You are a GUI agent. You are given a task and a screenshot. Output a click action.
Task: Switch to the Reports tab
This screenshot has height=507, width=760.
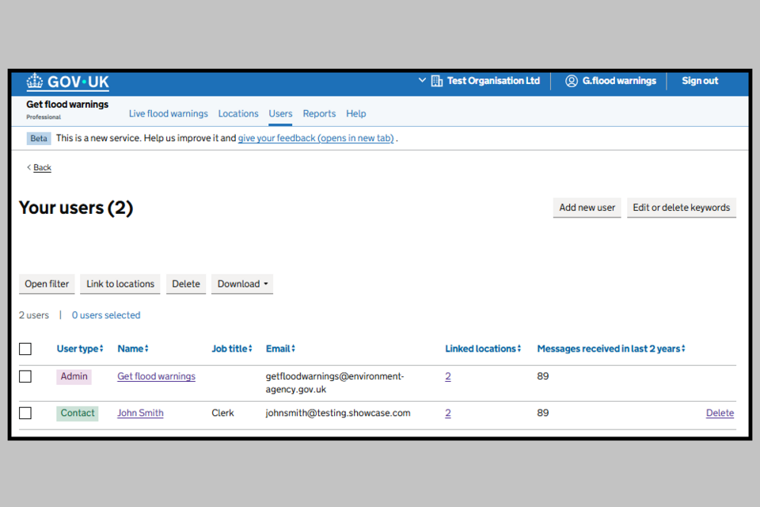pos(319,113)
